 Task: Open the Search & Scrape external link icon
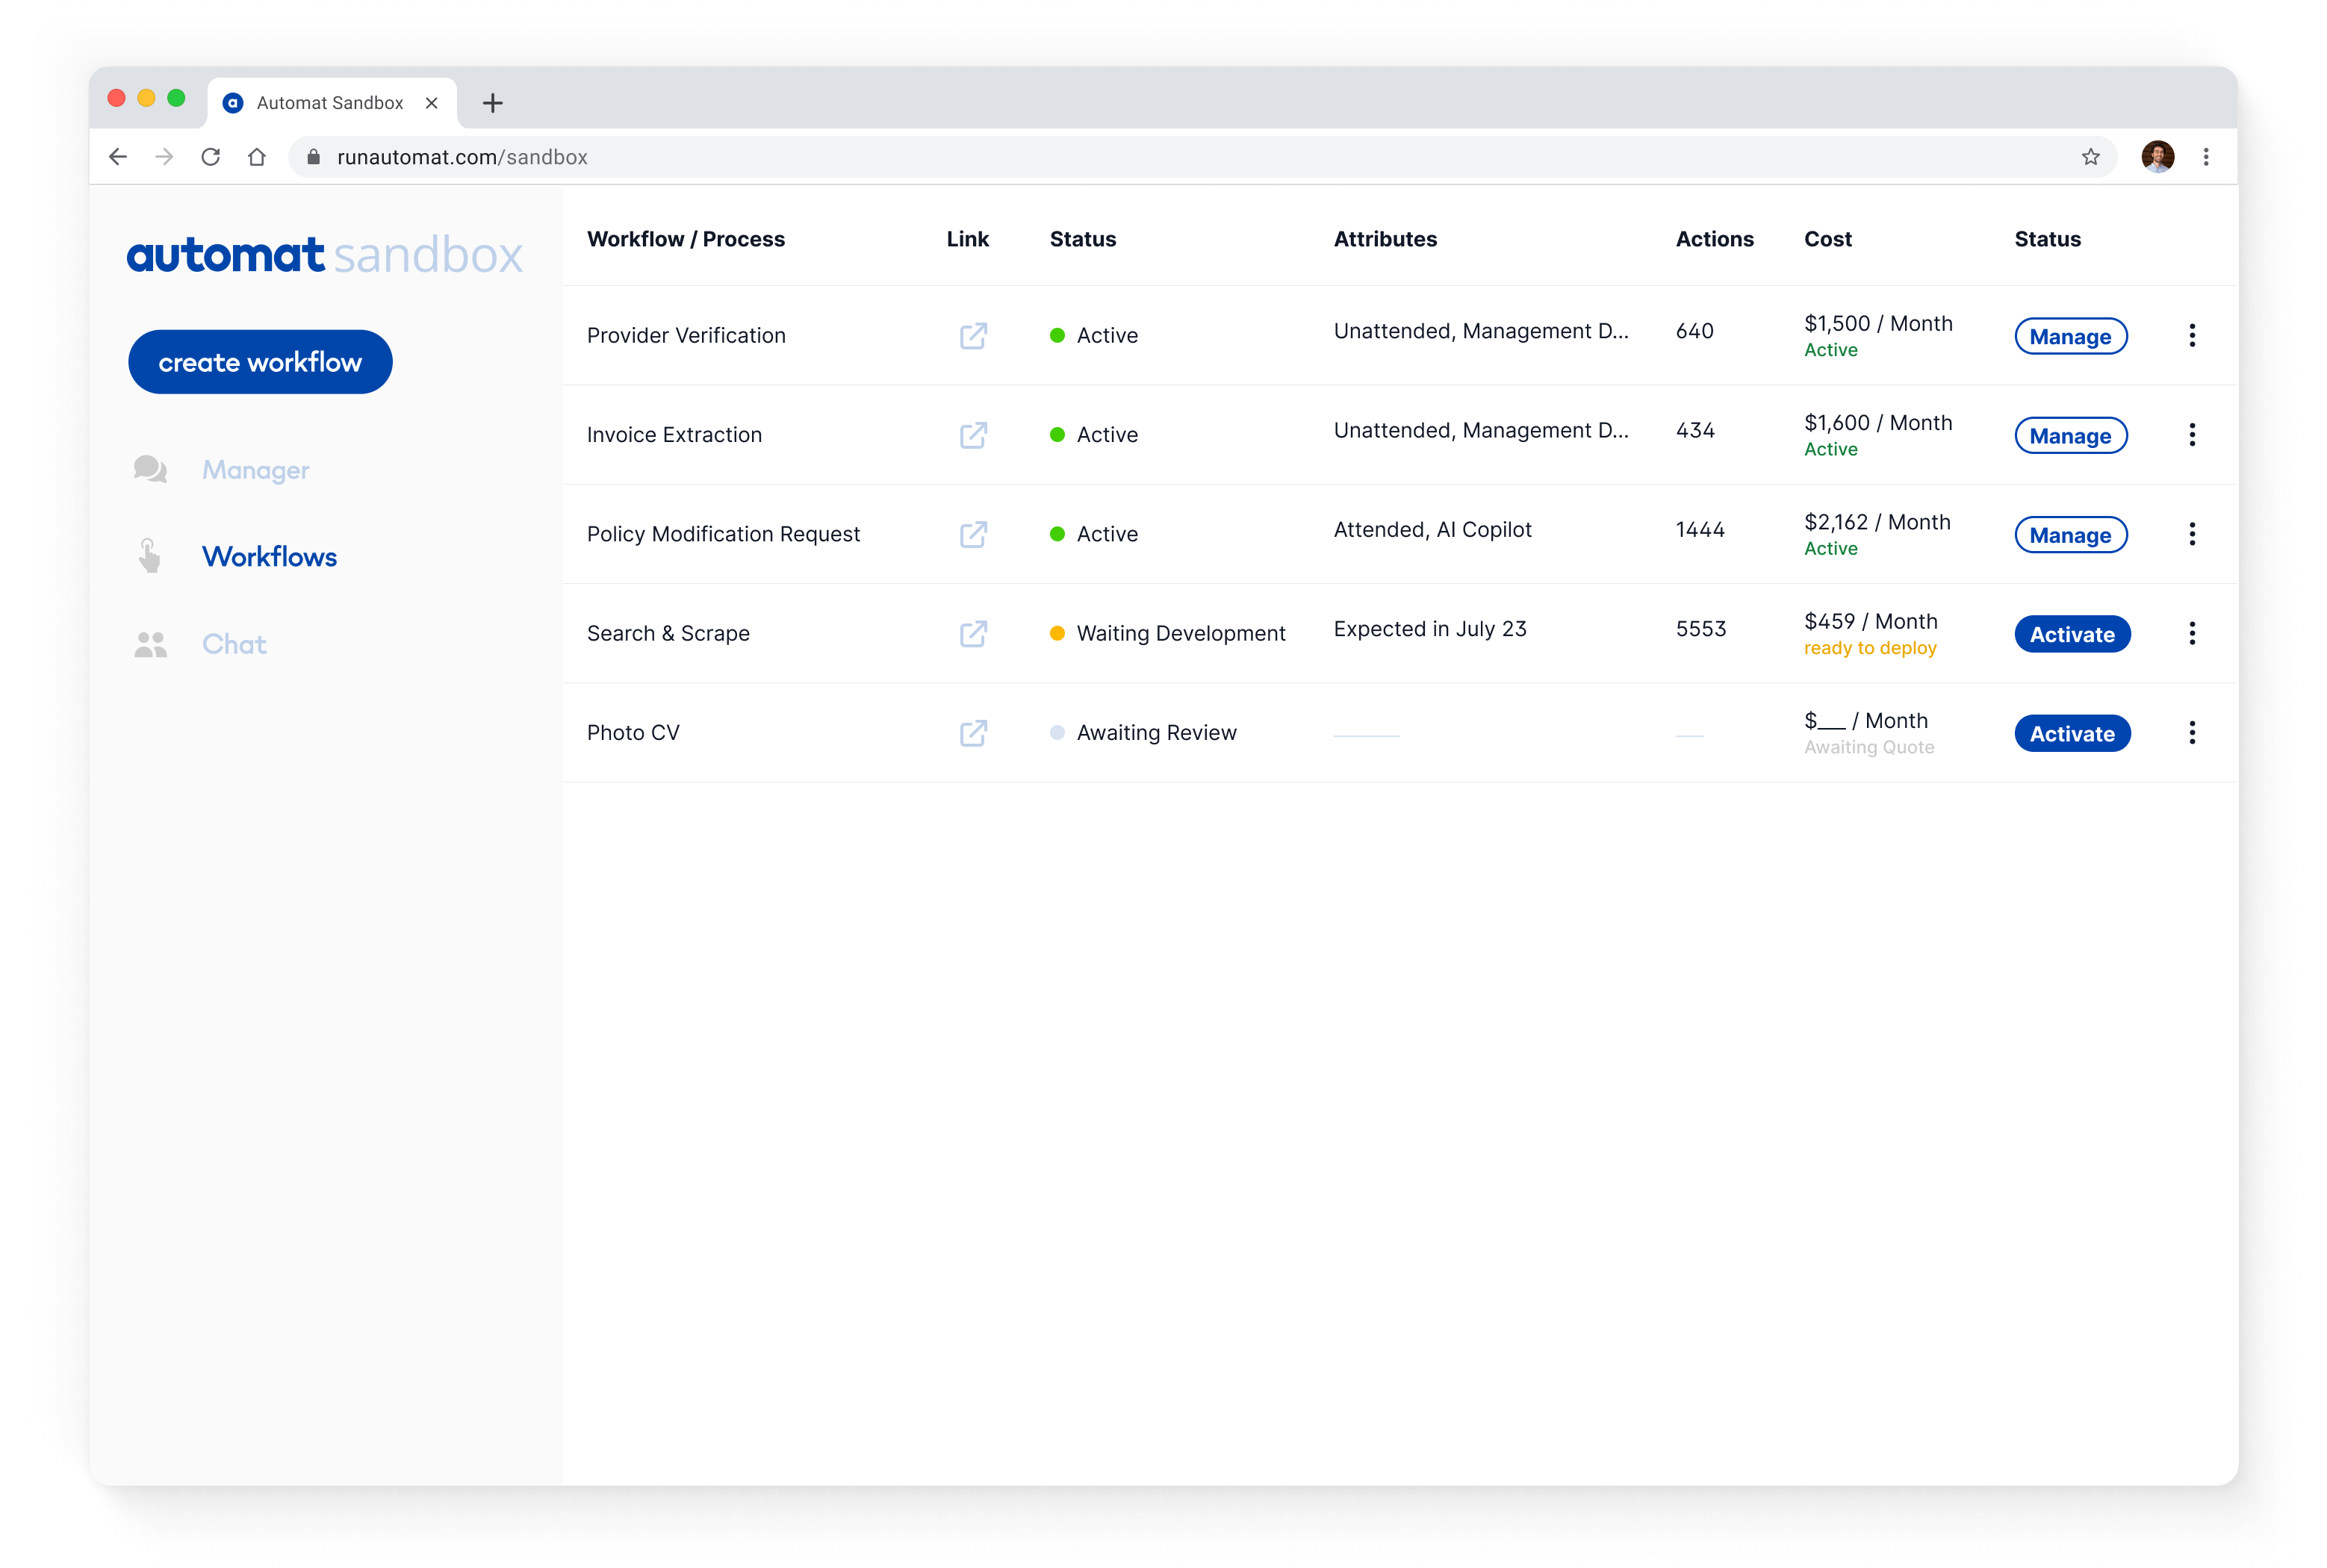973,634
